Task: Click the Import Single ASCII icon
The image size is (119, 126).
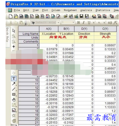Action: pos(99,16)
